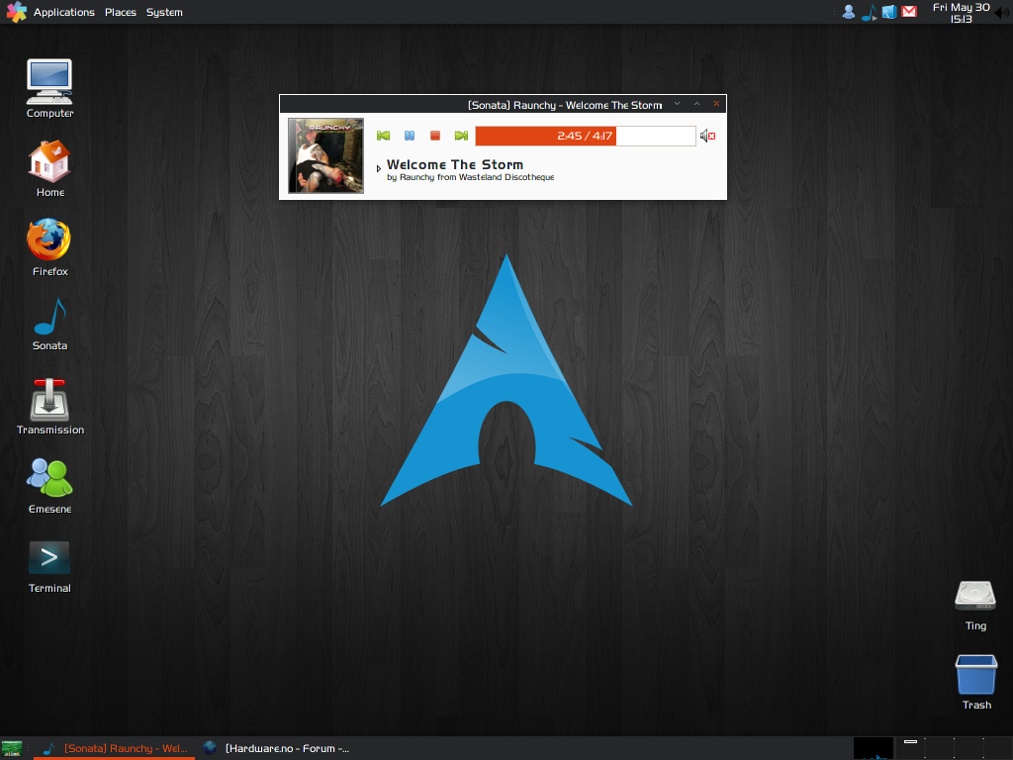Maximize Sonata window with the chevron-up button
This screenshot has width=1013, height=760.
pyautogui.click(x=696, y=103)
